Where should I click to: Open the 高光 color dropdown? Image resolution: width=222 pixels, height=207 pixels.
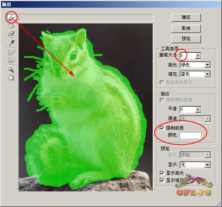point(207,65)
